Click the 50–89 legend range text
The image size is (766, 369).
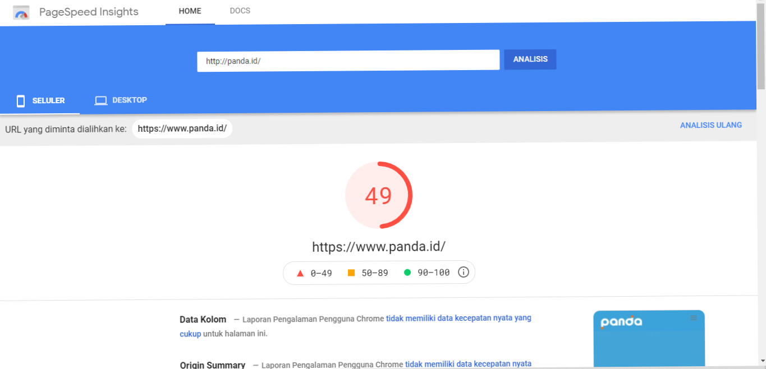tap(375, 273)
